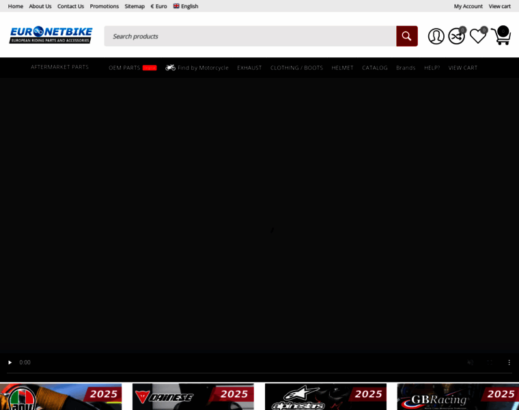Open the English language selector
Viewport: 519px width, 410px height.
click(x=186, y=6)
